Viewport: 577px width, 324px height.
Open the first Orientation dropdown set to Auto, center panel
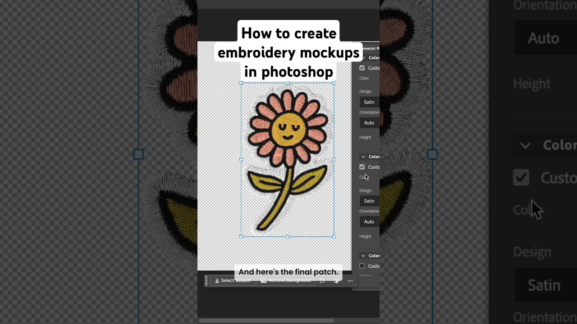click(x=369, y=123)
